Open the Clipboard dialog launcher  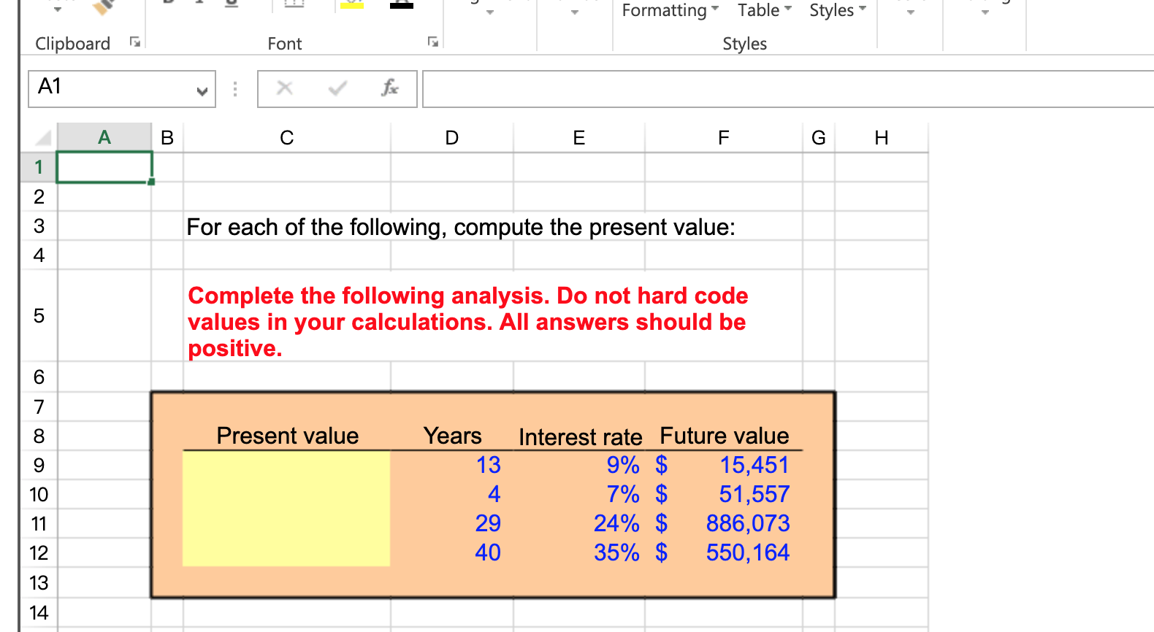(135, 42)
